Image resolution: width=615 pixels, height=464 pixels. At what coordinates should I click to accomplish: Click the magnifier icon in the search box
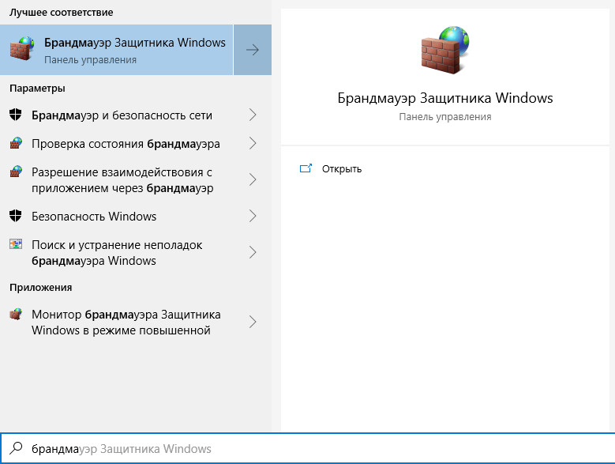[x=16, y=448]
